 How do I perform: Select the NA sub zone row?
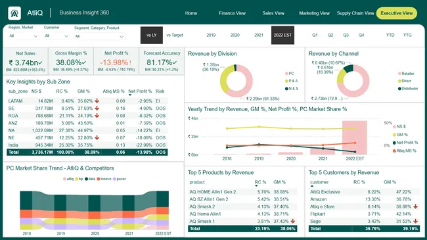coord(87,130)
